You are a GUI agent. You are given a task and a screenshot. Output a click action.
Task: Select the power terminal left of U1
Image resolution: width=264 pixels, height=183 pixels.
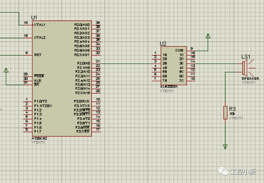(6, 70)
